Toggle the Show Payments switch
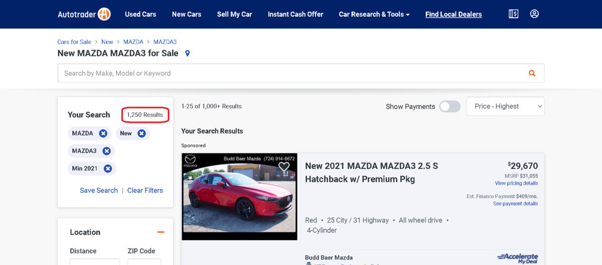Screen dimensions: 602x265 tap(449, 106)
